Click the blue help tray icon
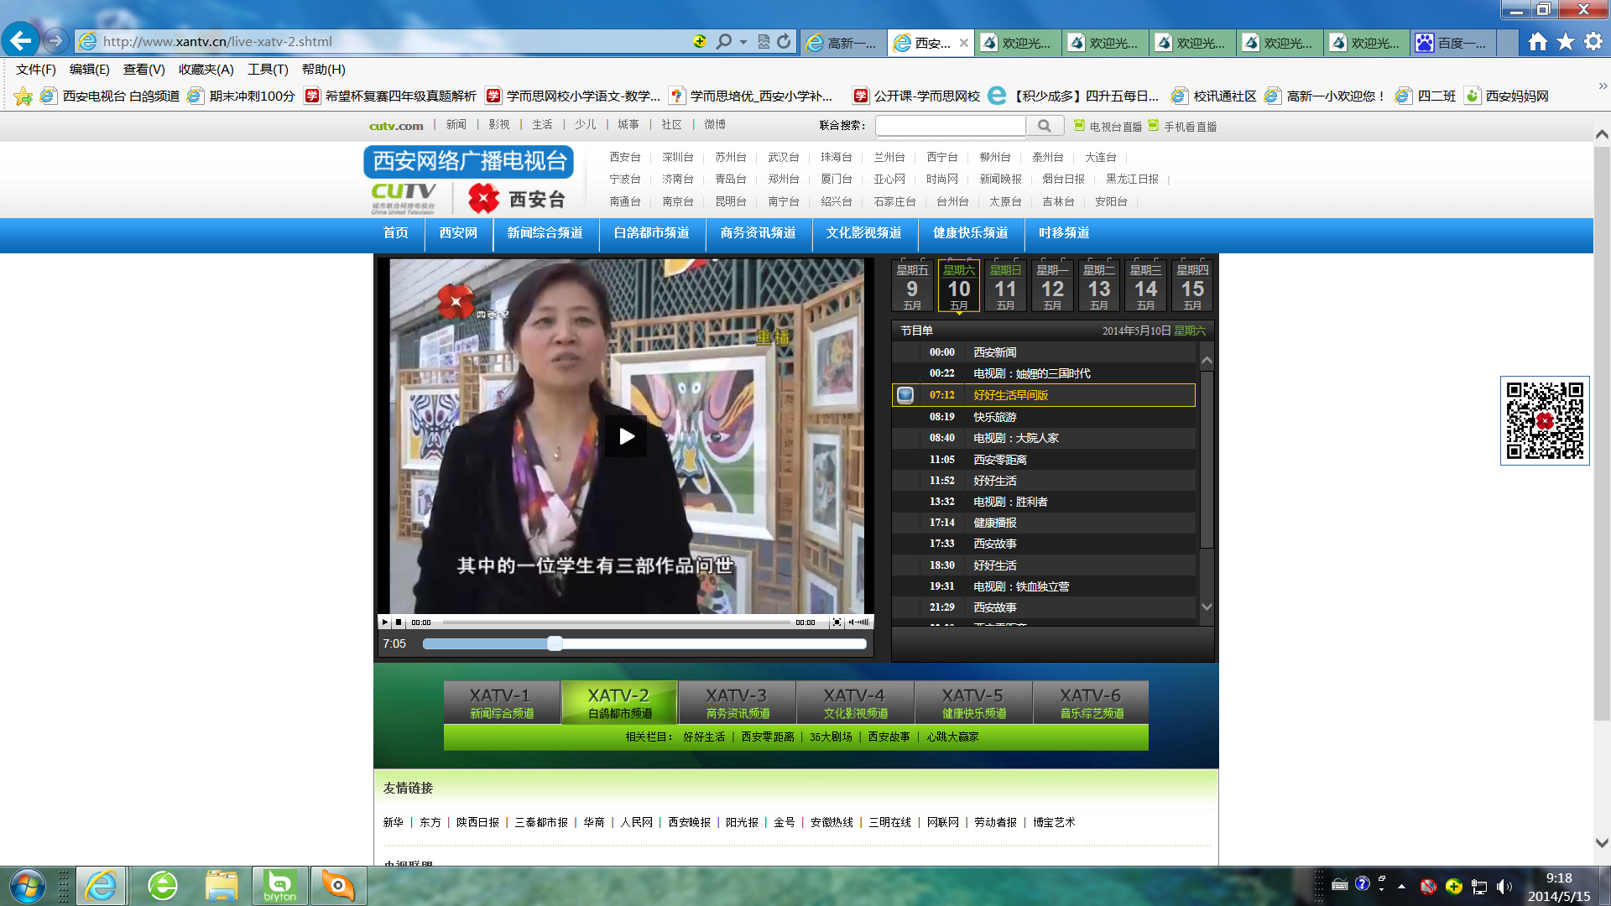 1363,883
